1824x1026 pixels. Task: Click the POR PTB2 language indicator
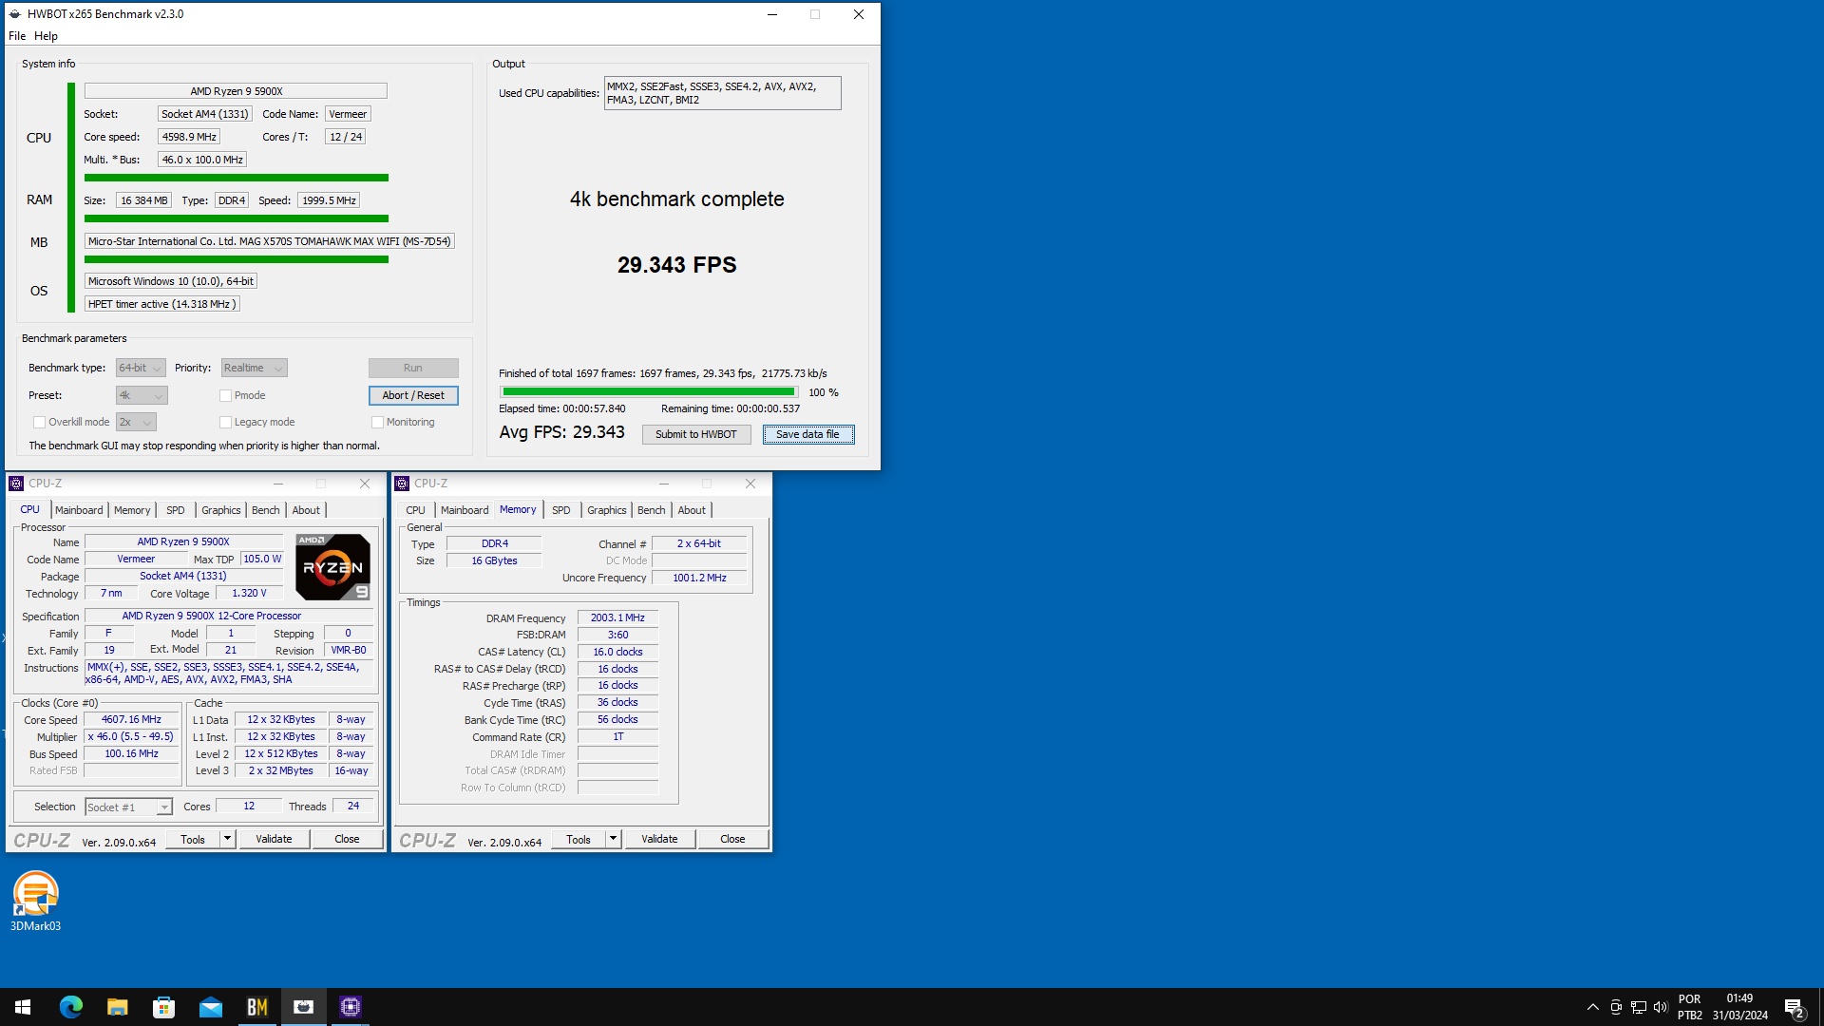(x=1690, y=1007)
